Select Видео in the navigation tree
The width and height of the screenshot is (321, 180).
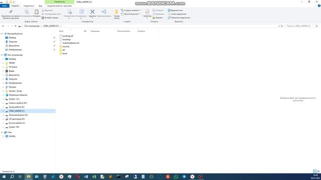click(x=12, y=71)
